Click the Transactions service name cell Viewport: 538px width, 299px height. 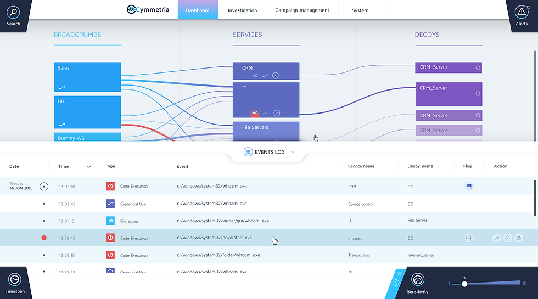pos(359,255)
